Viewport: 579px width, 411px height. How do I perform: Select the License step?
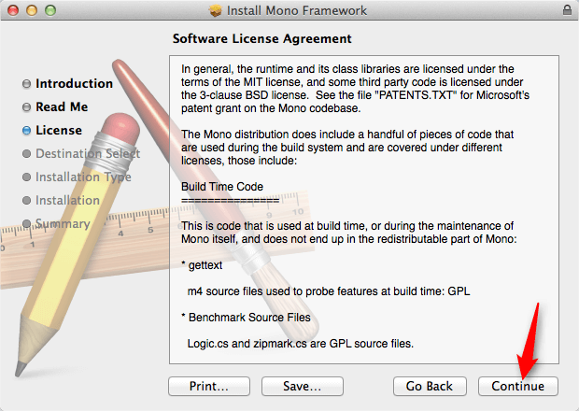coord(59,130)
